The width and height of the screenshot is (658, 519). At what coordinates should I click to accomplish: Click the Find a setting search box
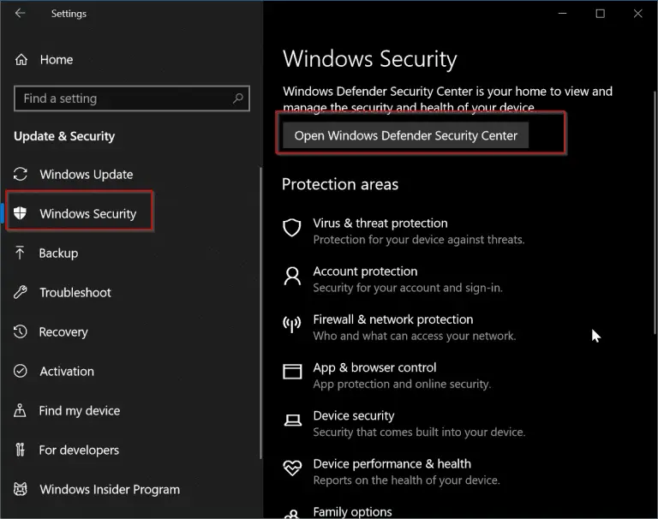point(132,98)
